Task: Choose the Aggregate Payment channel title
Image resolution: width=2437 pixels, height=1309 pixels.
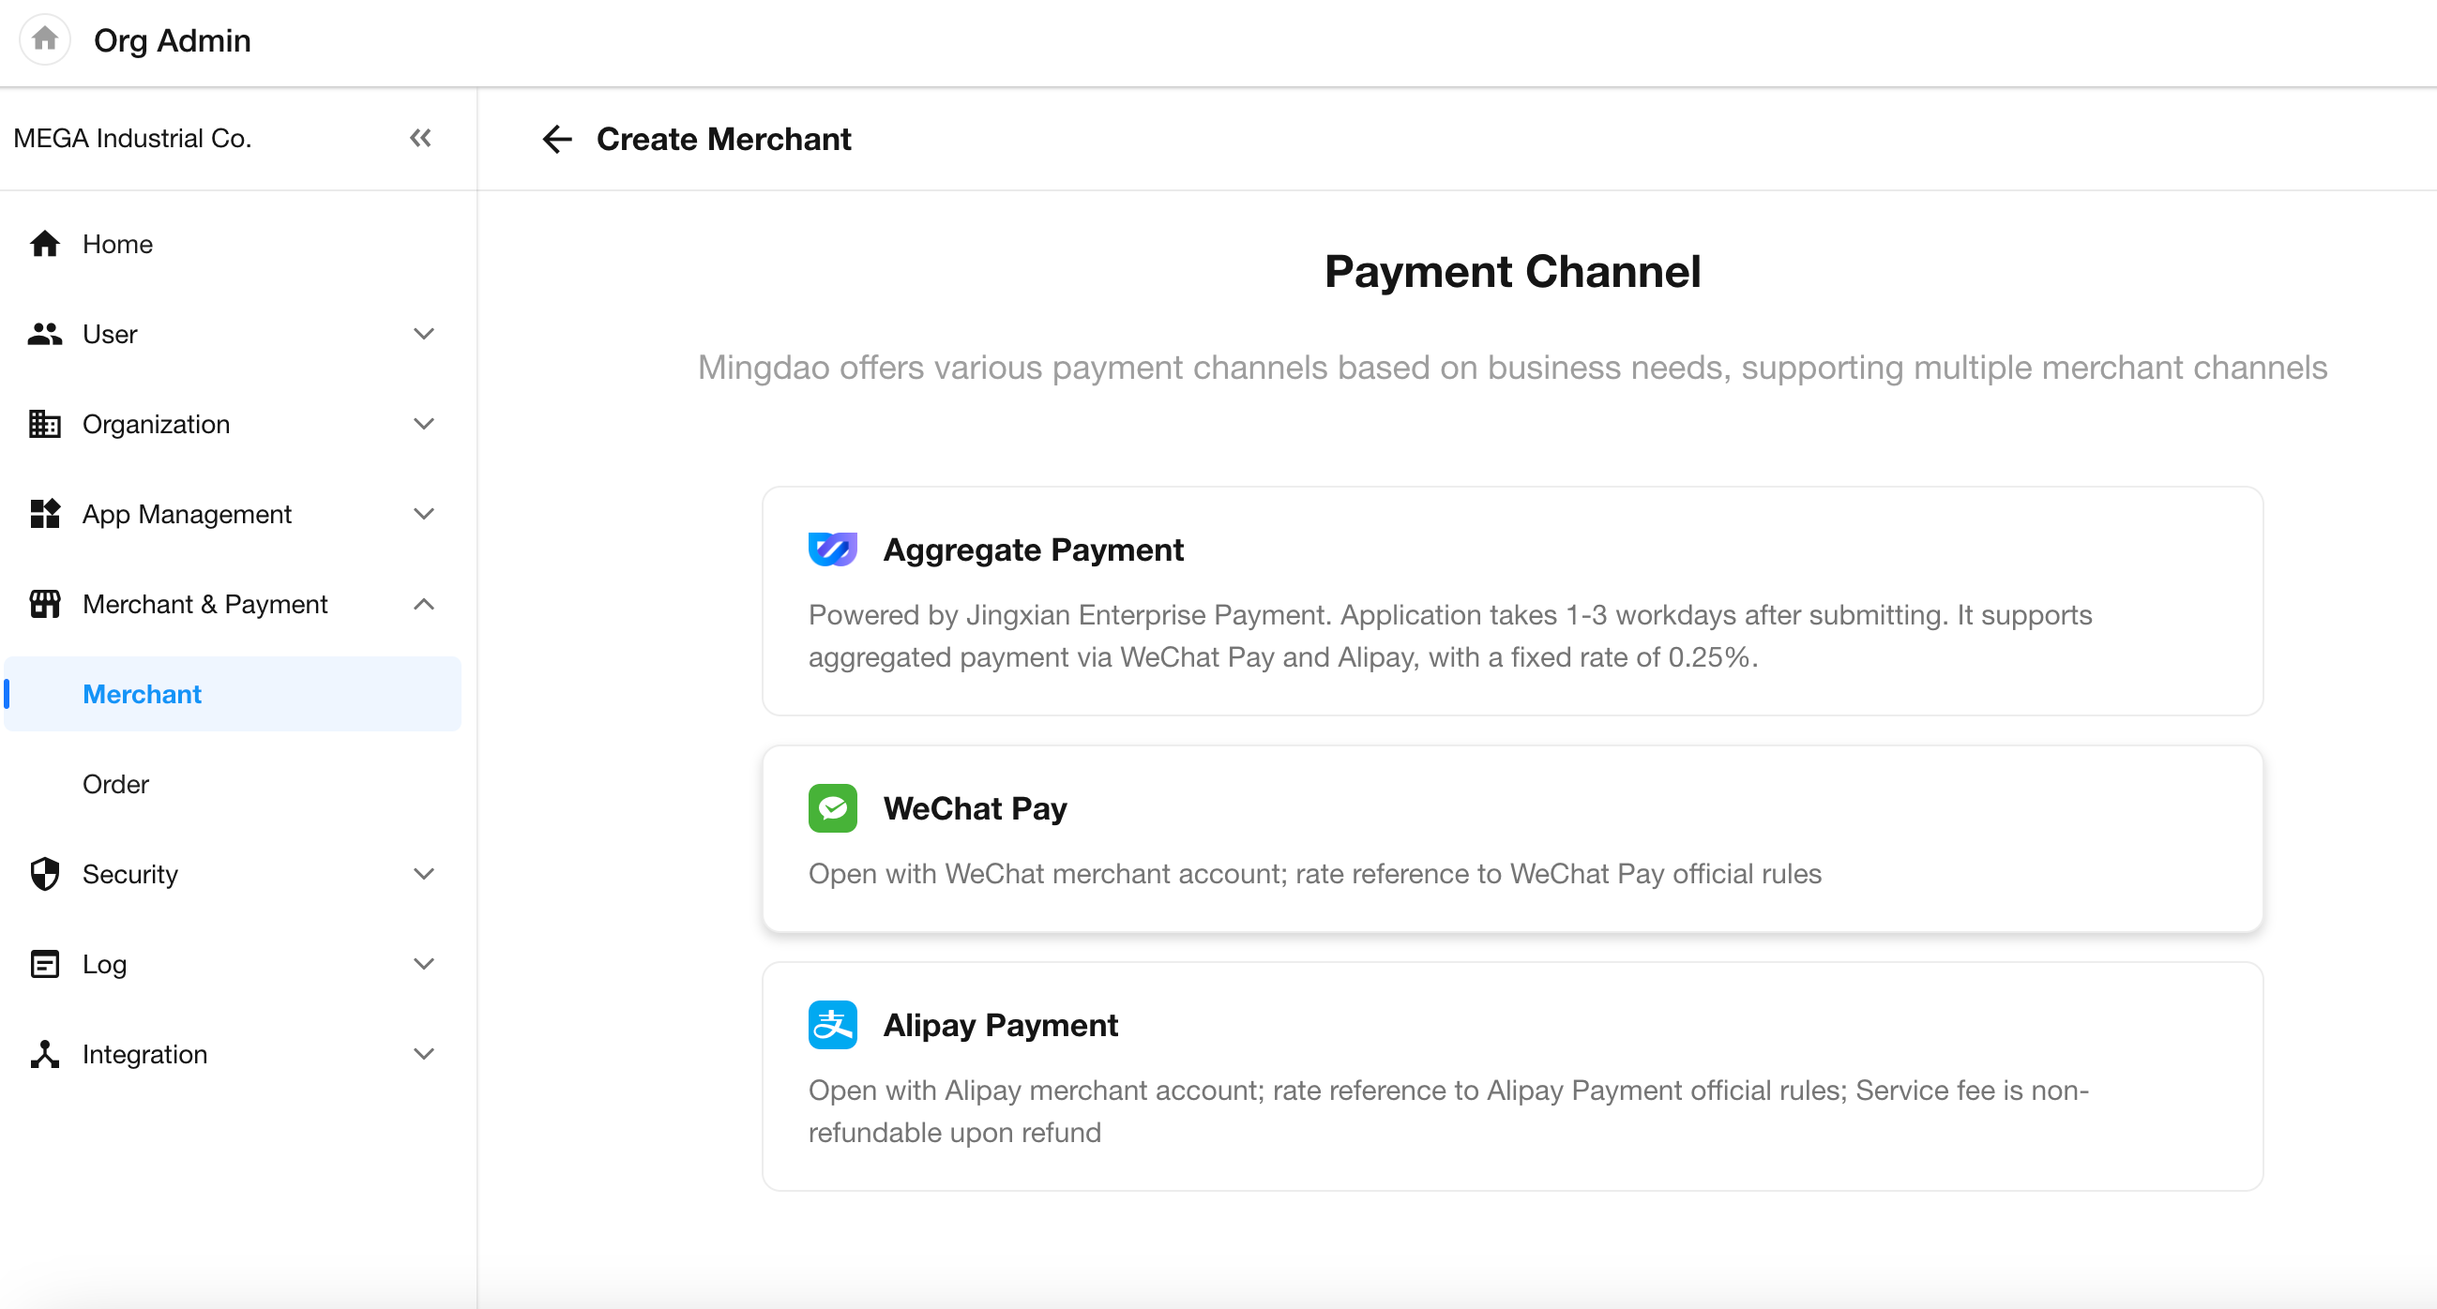Action: [x=1033, y=549]
